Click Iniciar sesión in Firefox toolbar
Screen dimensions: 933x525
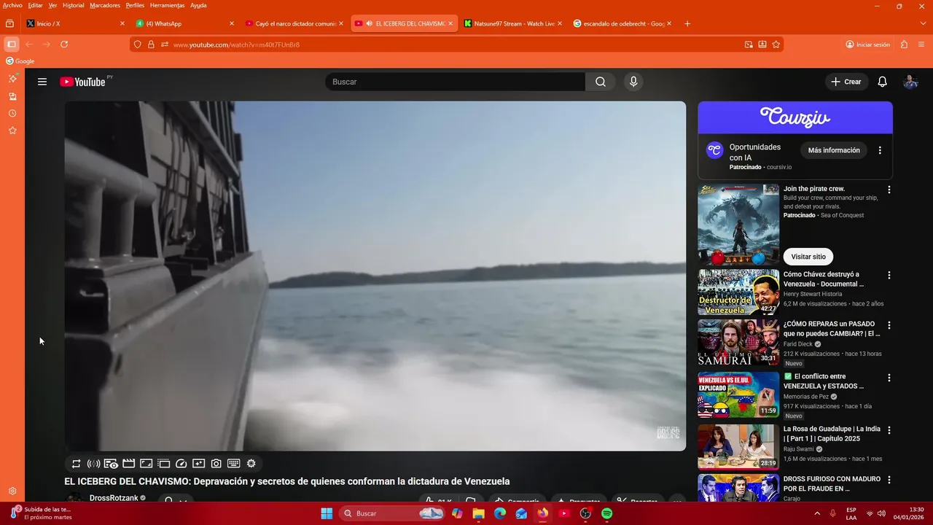pyautogui.click(x=867, y=44)
